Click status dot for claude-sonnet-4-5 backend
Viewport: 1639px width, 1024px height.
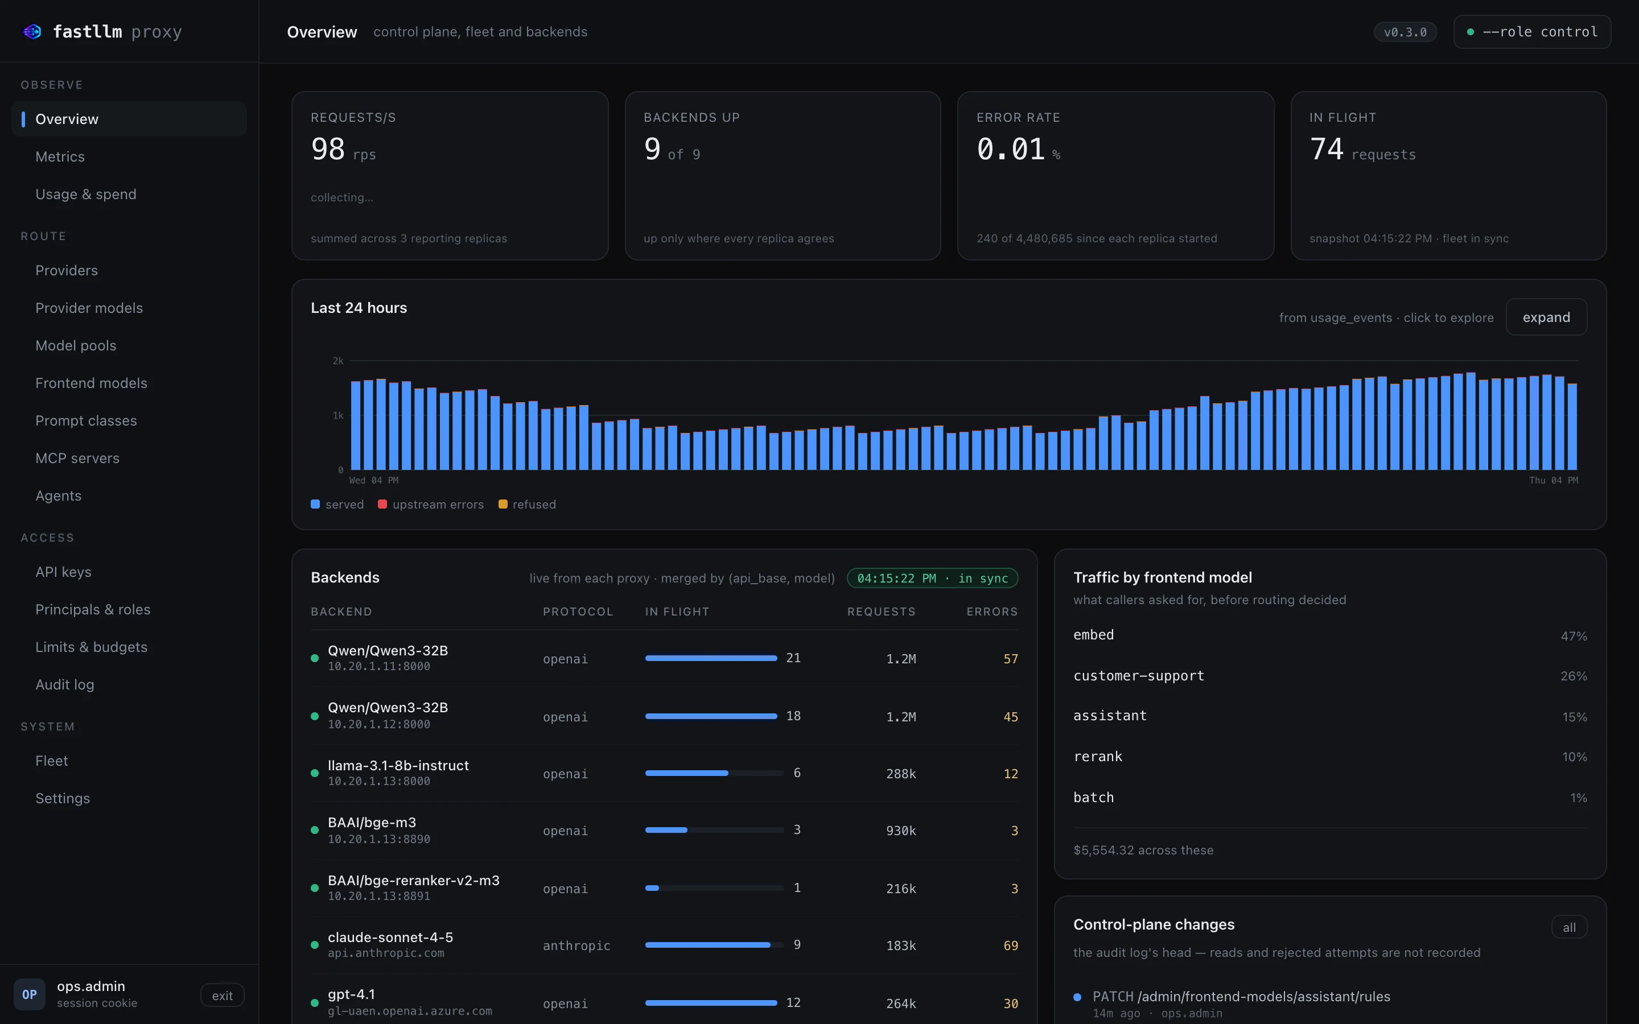pyautogui.click(x=314, y=945)
